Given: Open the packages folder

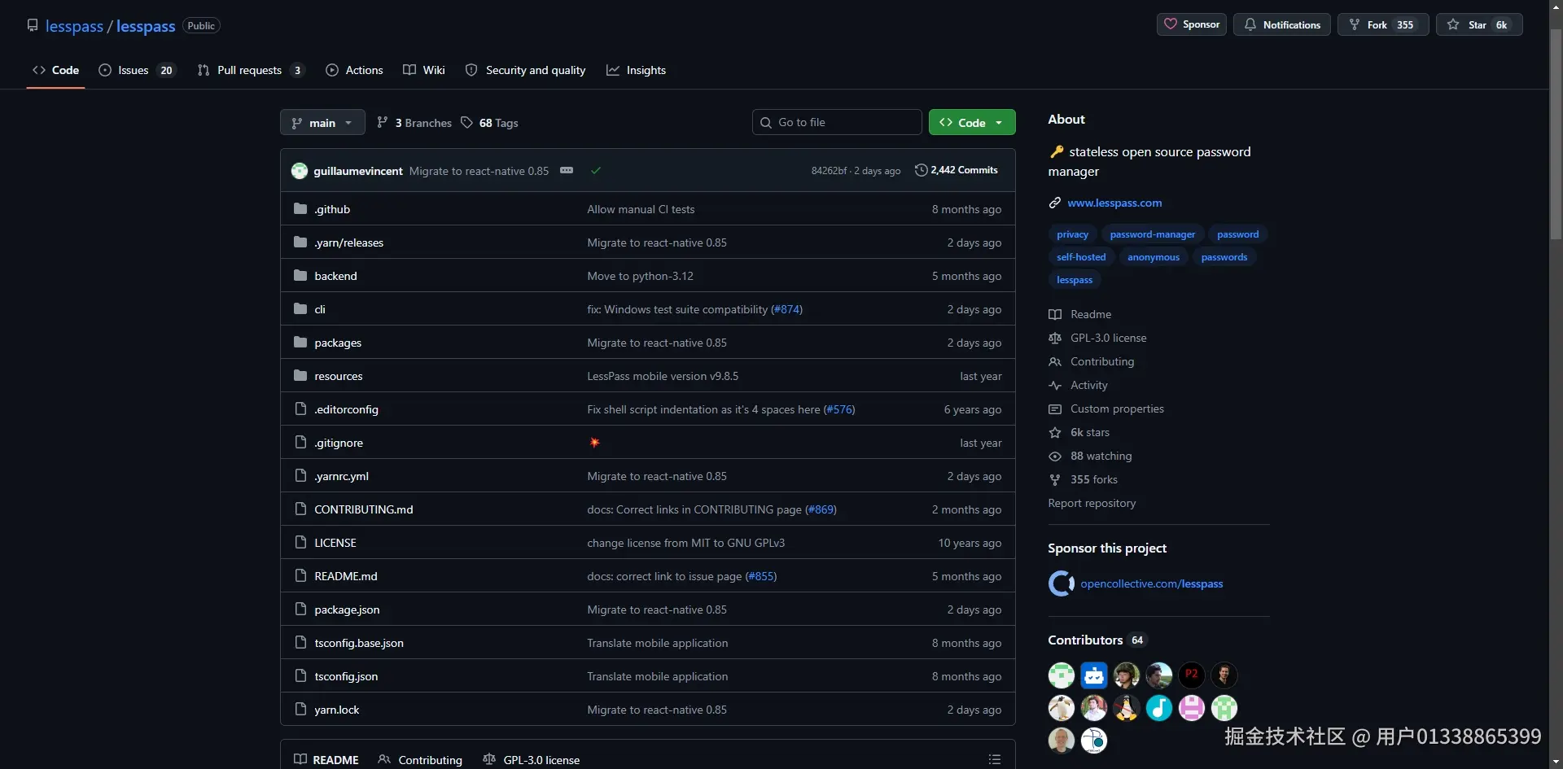Looking at the screenshot, I should tap(338, 343).
